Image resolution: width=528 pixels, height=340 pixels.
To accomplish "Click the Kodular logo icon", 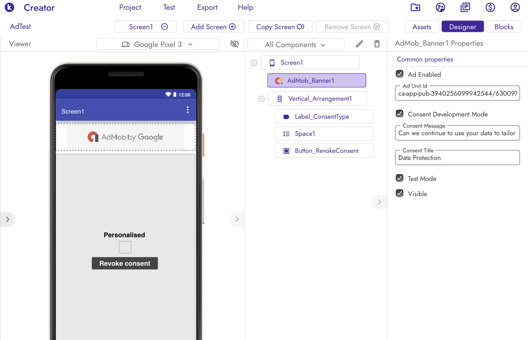I will 10,7.
